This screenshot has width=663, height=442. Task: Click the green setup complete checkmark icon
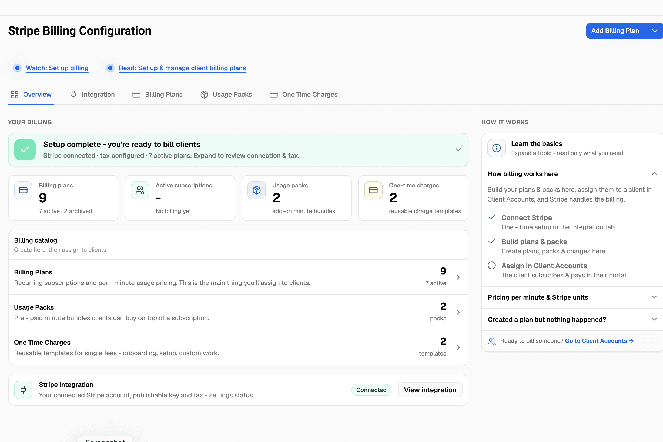(25, 150)
